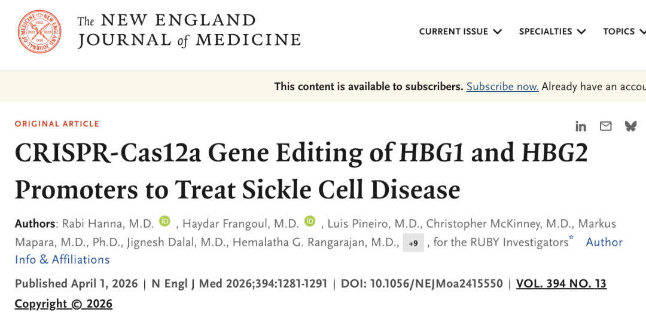Viewport: 646px width, 318px height.
Task: Expand the Specialties menu
Action: point(552,32)
